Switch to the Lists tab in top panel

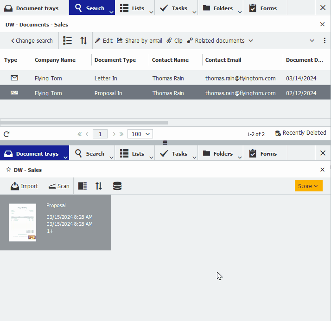point(132,8)
